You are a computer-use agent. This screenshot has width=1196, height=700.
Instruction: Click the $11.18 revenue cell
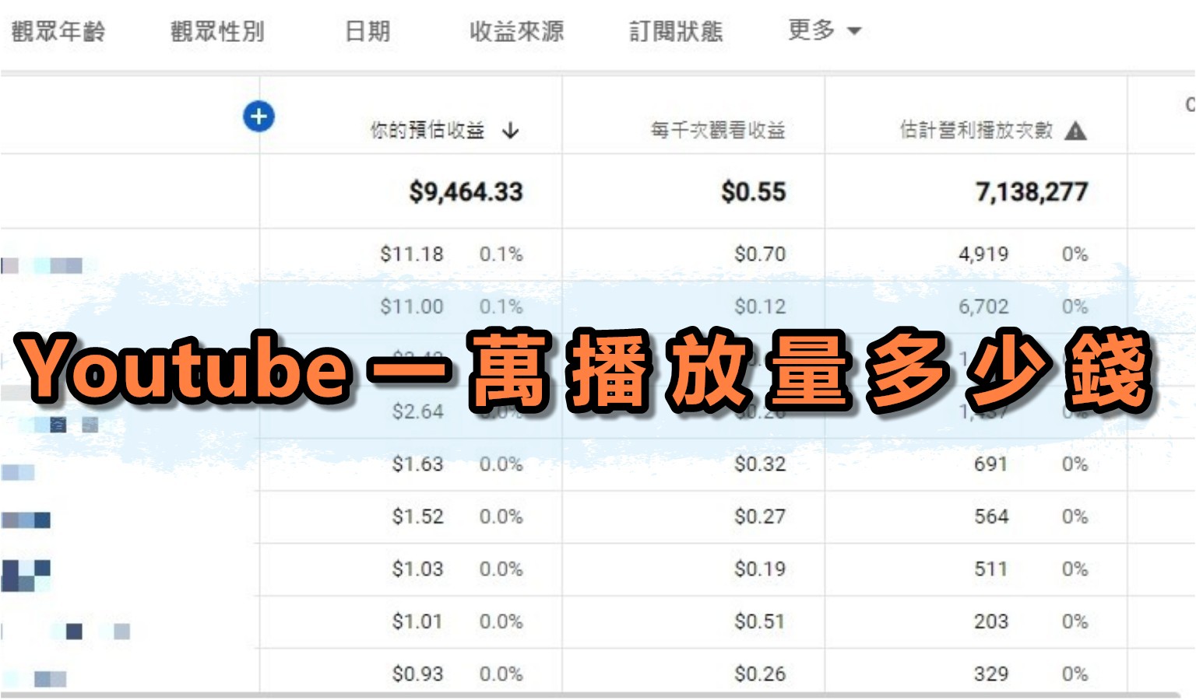pyautogui.click(x=412, y=254)
